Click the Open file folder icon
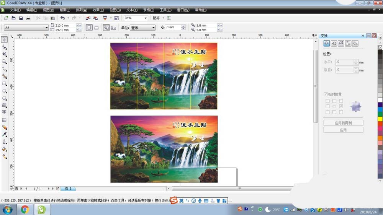Image resolution: width=383 pixels, height=215 pixels. (14, 18)
